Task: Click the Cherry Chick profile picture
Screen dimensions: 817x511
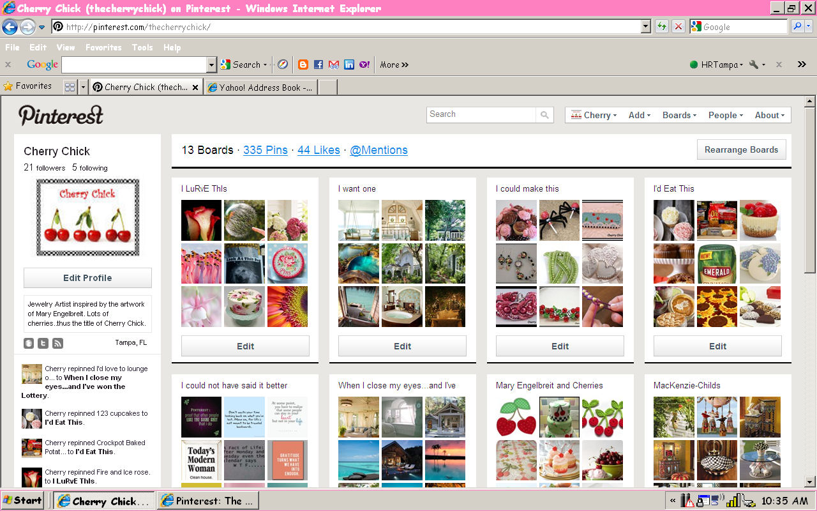Action: [87, 218]
